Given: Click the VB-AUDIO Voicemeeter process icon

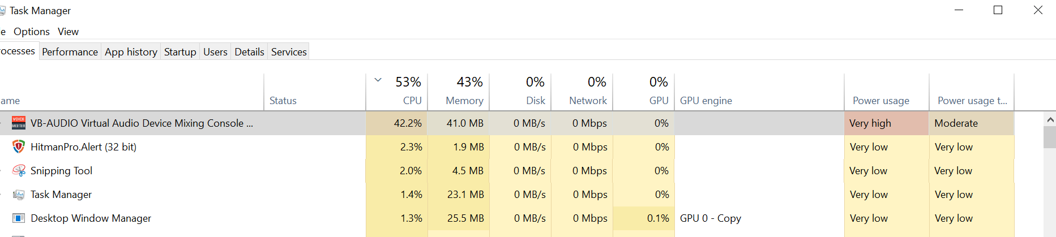Looking at the screenshot, I should [x=19, y=123].
